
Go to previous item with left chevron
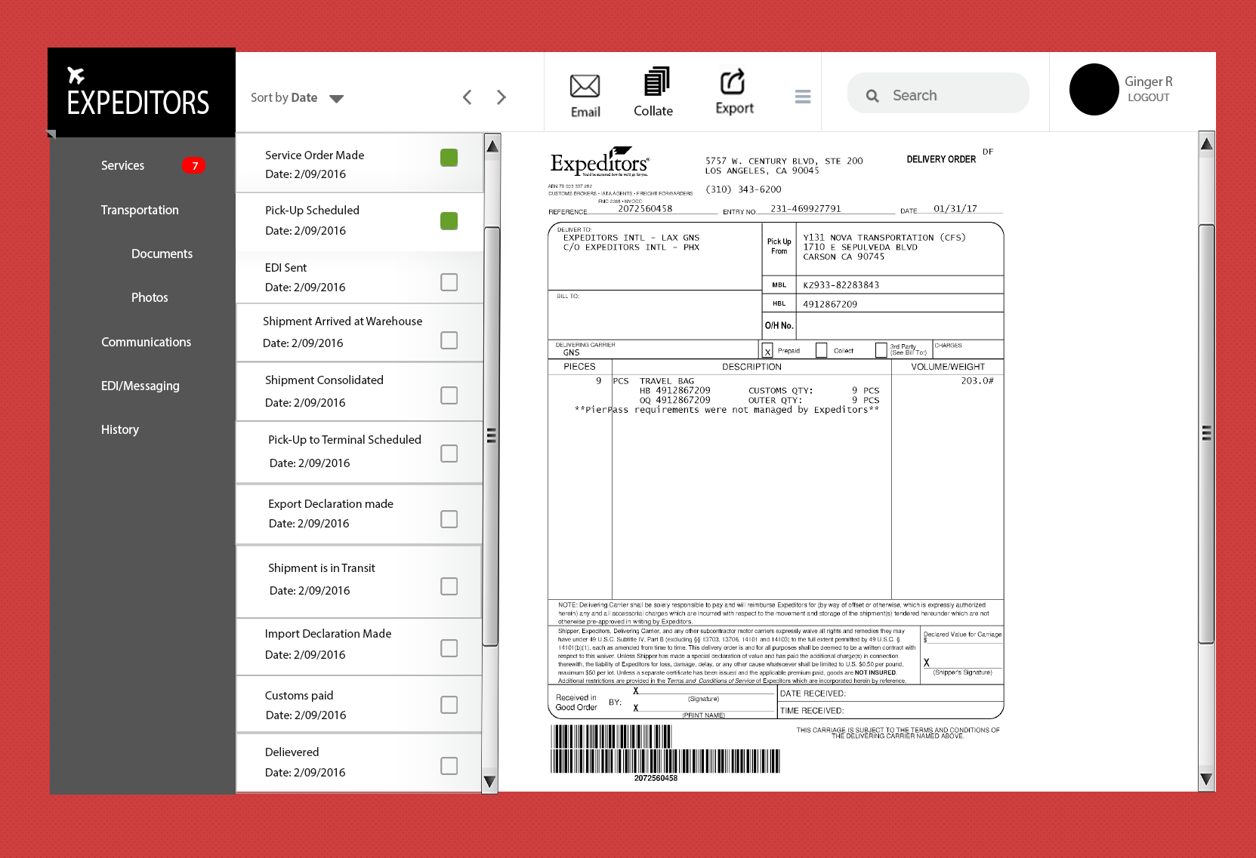tap(468, 97)
